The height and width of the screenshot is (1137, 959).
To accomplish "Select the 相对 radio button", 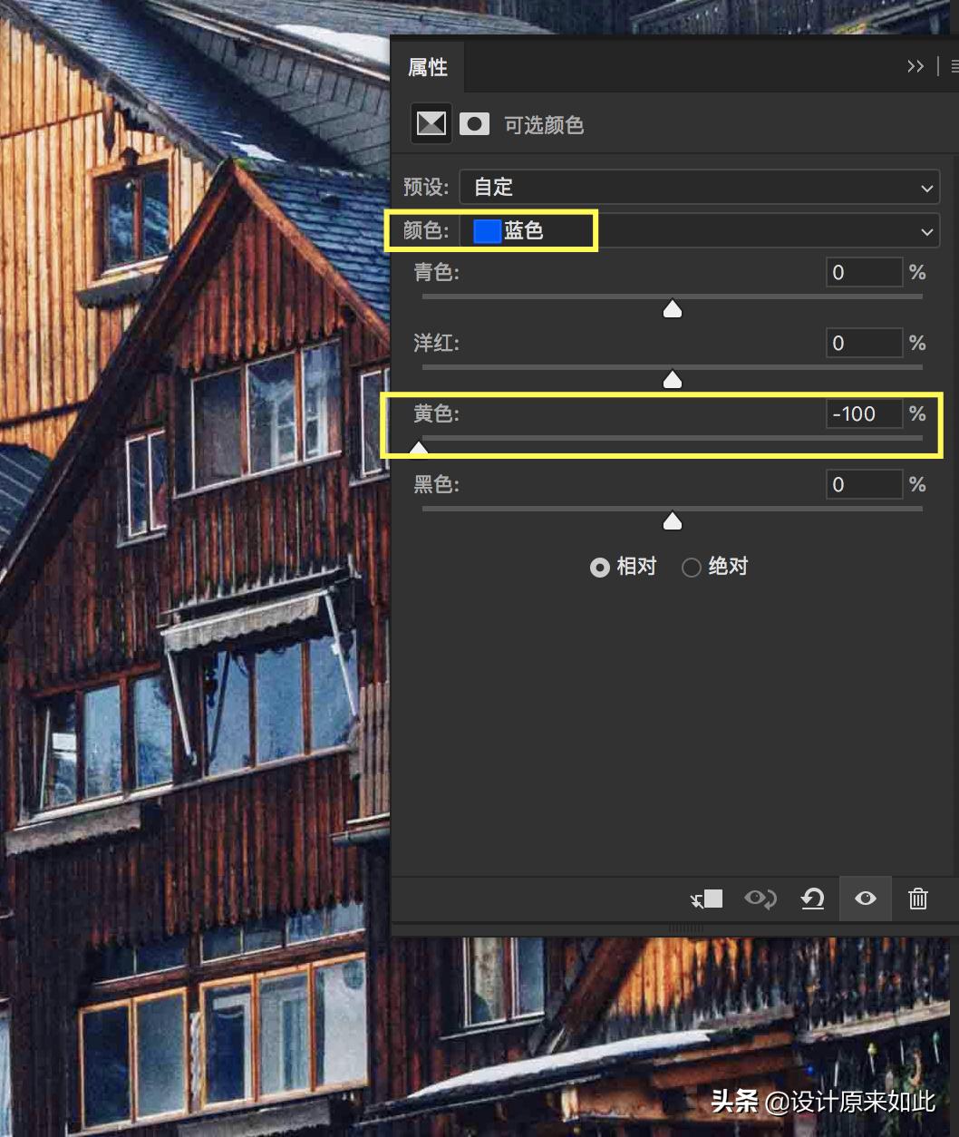I will 599,568.
